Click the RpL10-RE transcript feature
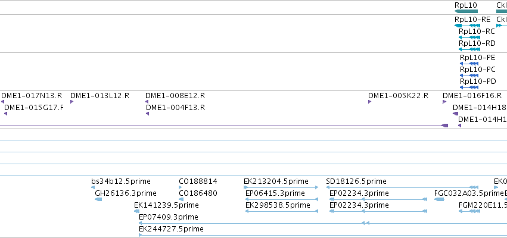The height and width of the screenshot is (238, 507). [467, 26]
